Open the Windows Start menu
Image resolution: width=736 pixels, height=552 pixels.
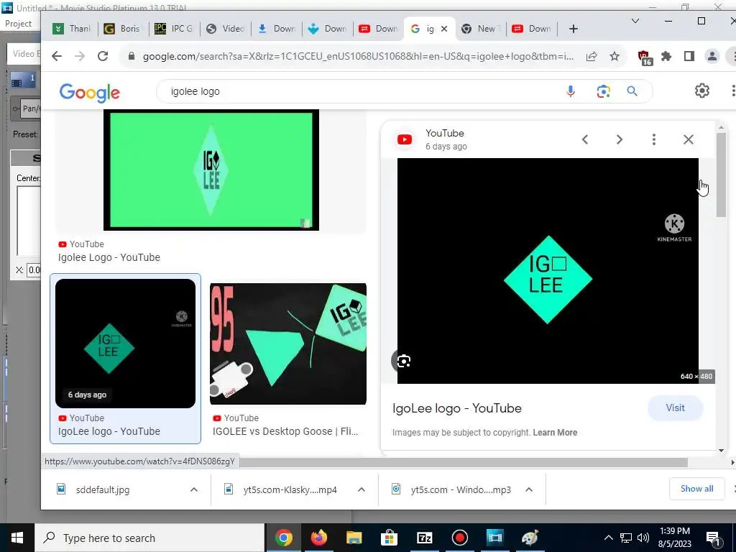click(x=17, y=538)
